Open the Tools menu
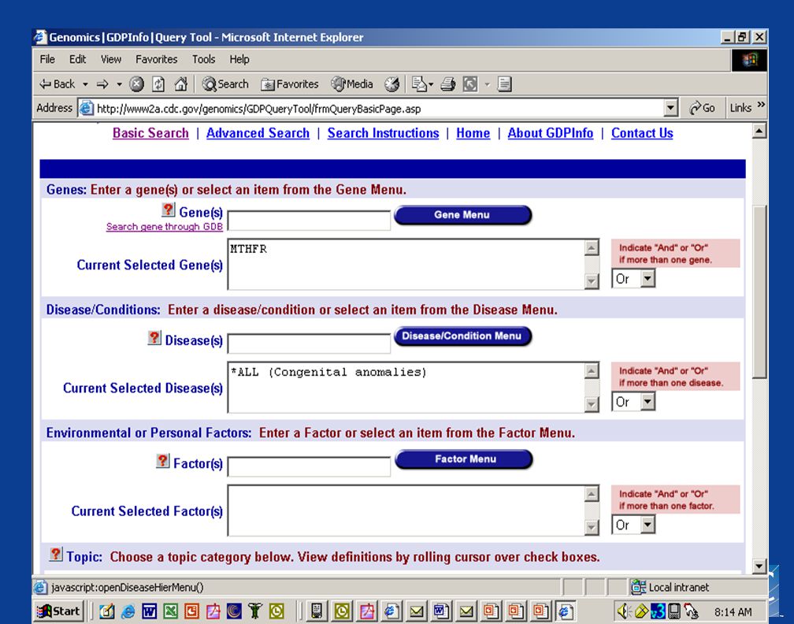Screen dimensions: 794x624 pyautogui.click(x=203, y=59)
